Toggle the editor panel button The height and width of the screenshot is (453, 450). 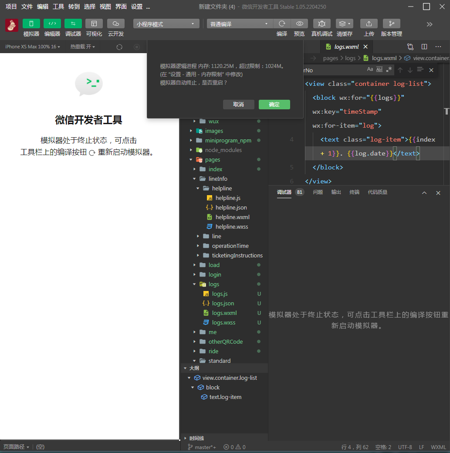pyautogui.click(x=52, y=24)
